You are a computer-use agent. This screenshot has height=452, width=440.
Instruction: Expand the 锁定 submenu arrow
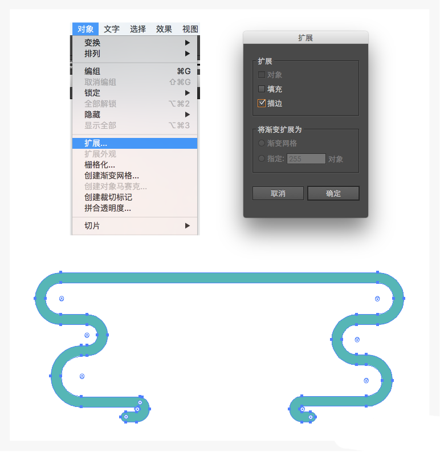[x=188, y=93]
